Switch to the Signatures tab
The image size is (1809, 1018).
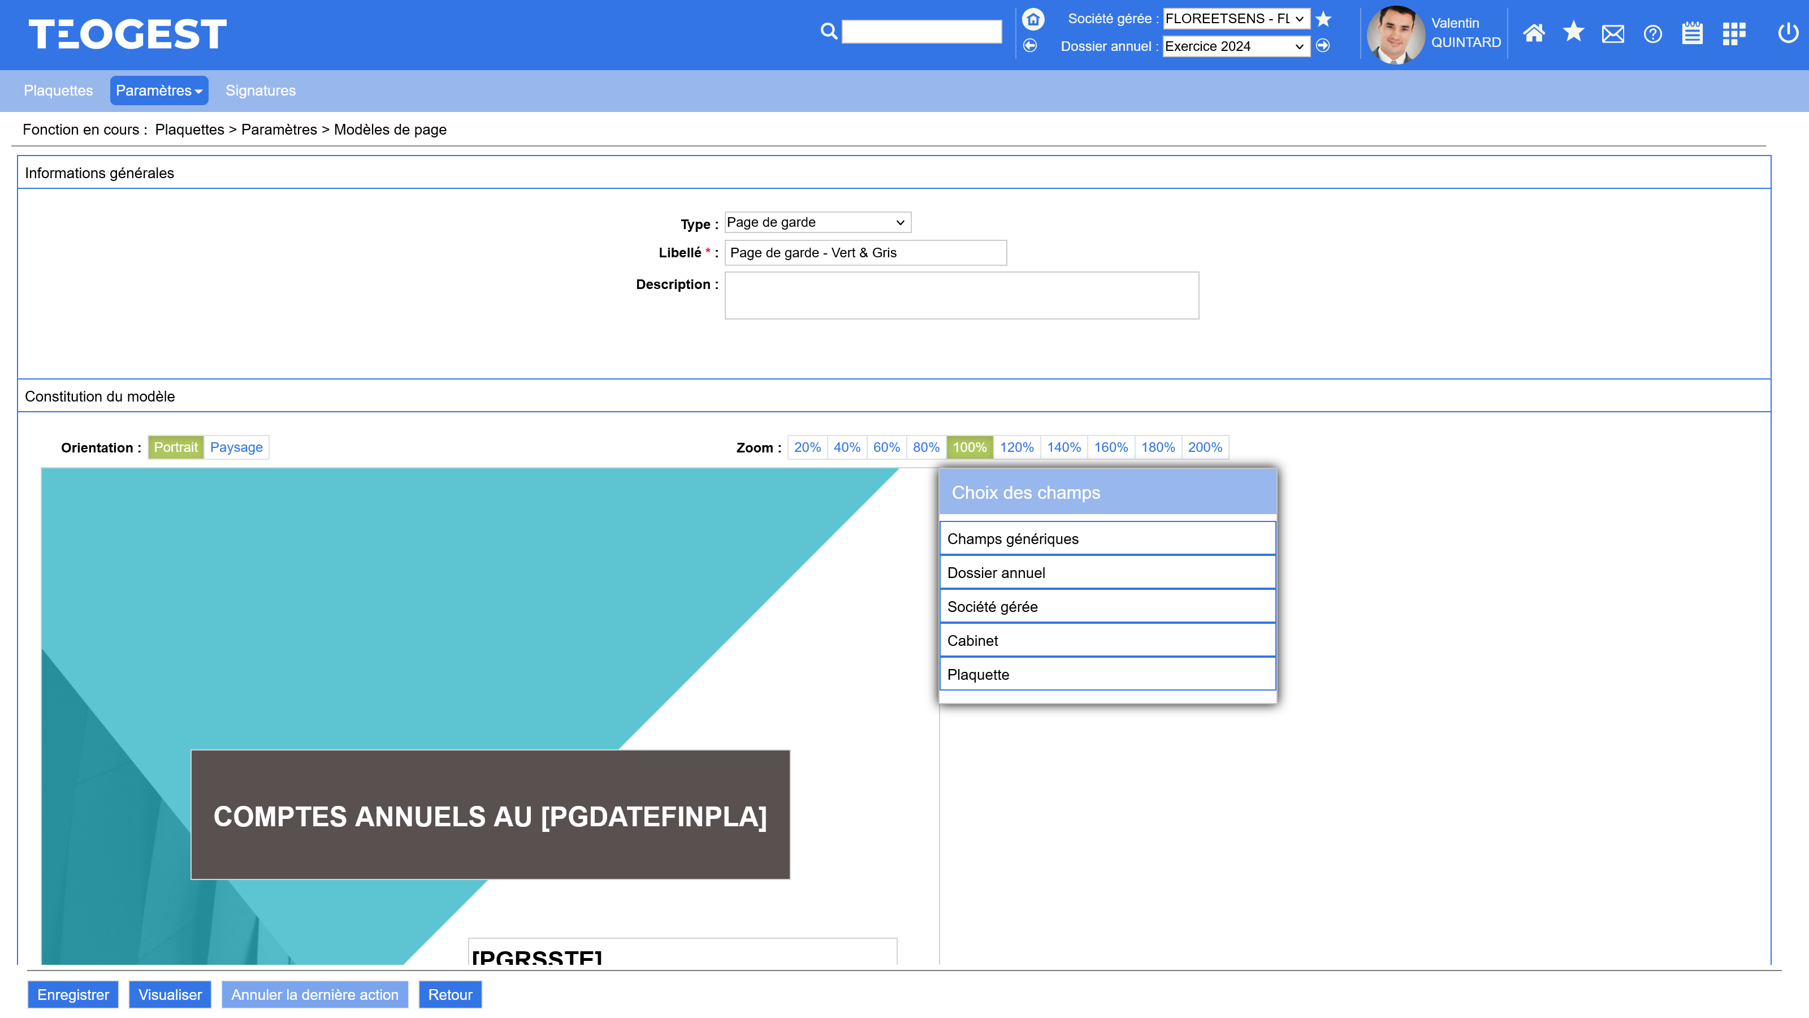(x=261, y=90)
